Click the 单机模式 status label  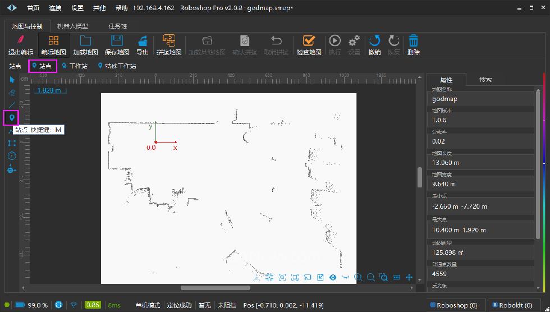tap(148, 305)
